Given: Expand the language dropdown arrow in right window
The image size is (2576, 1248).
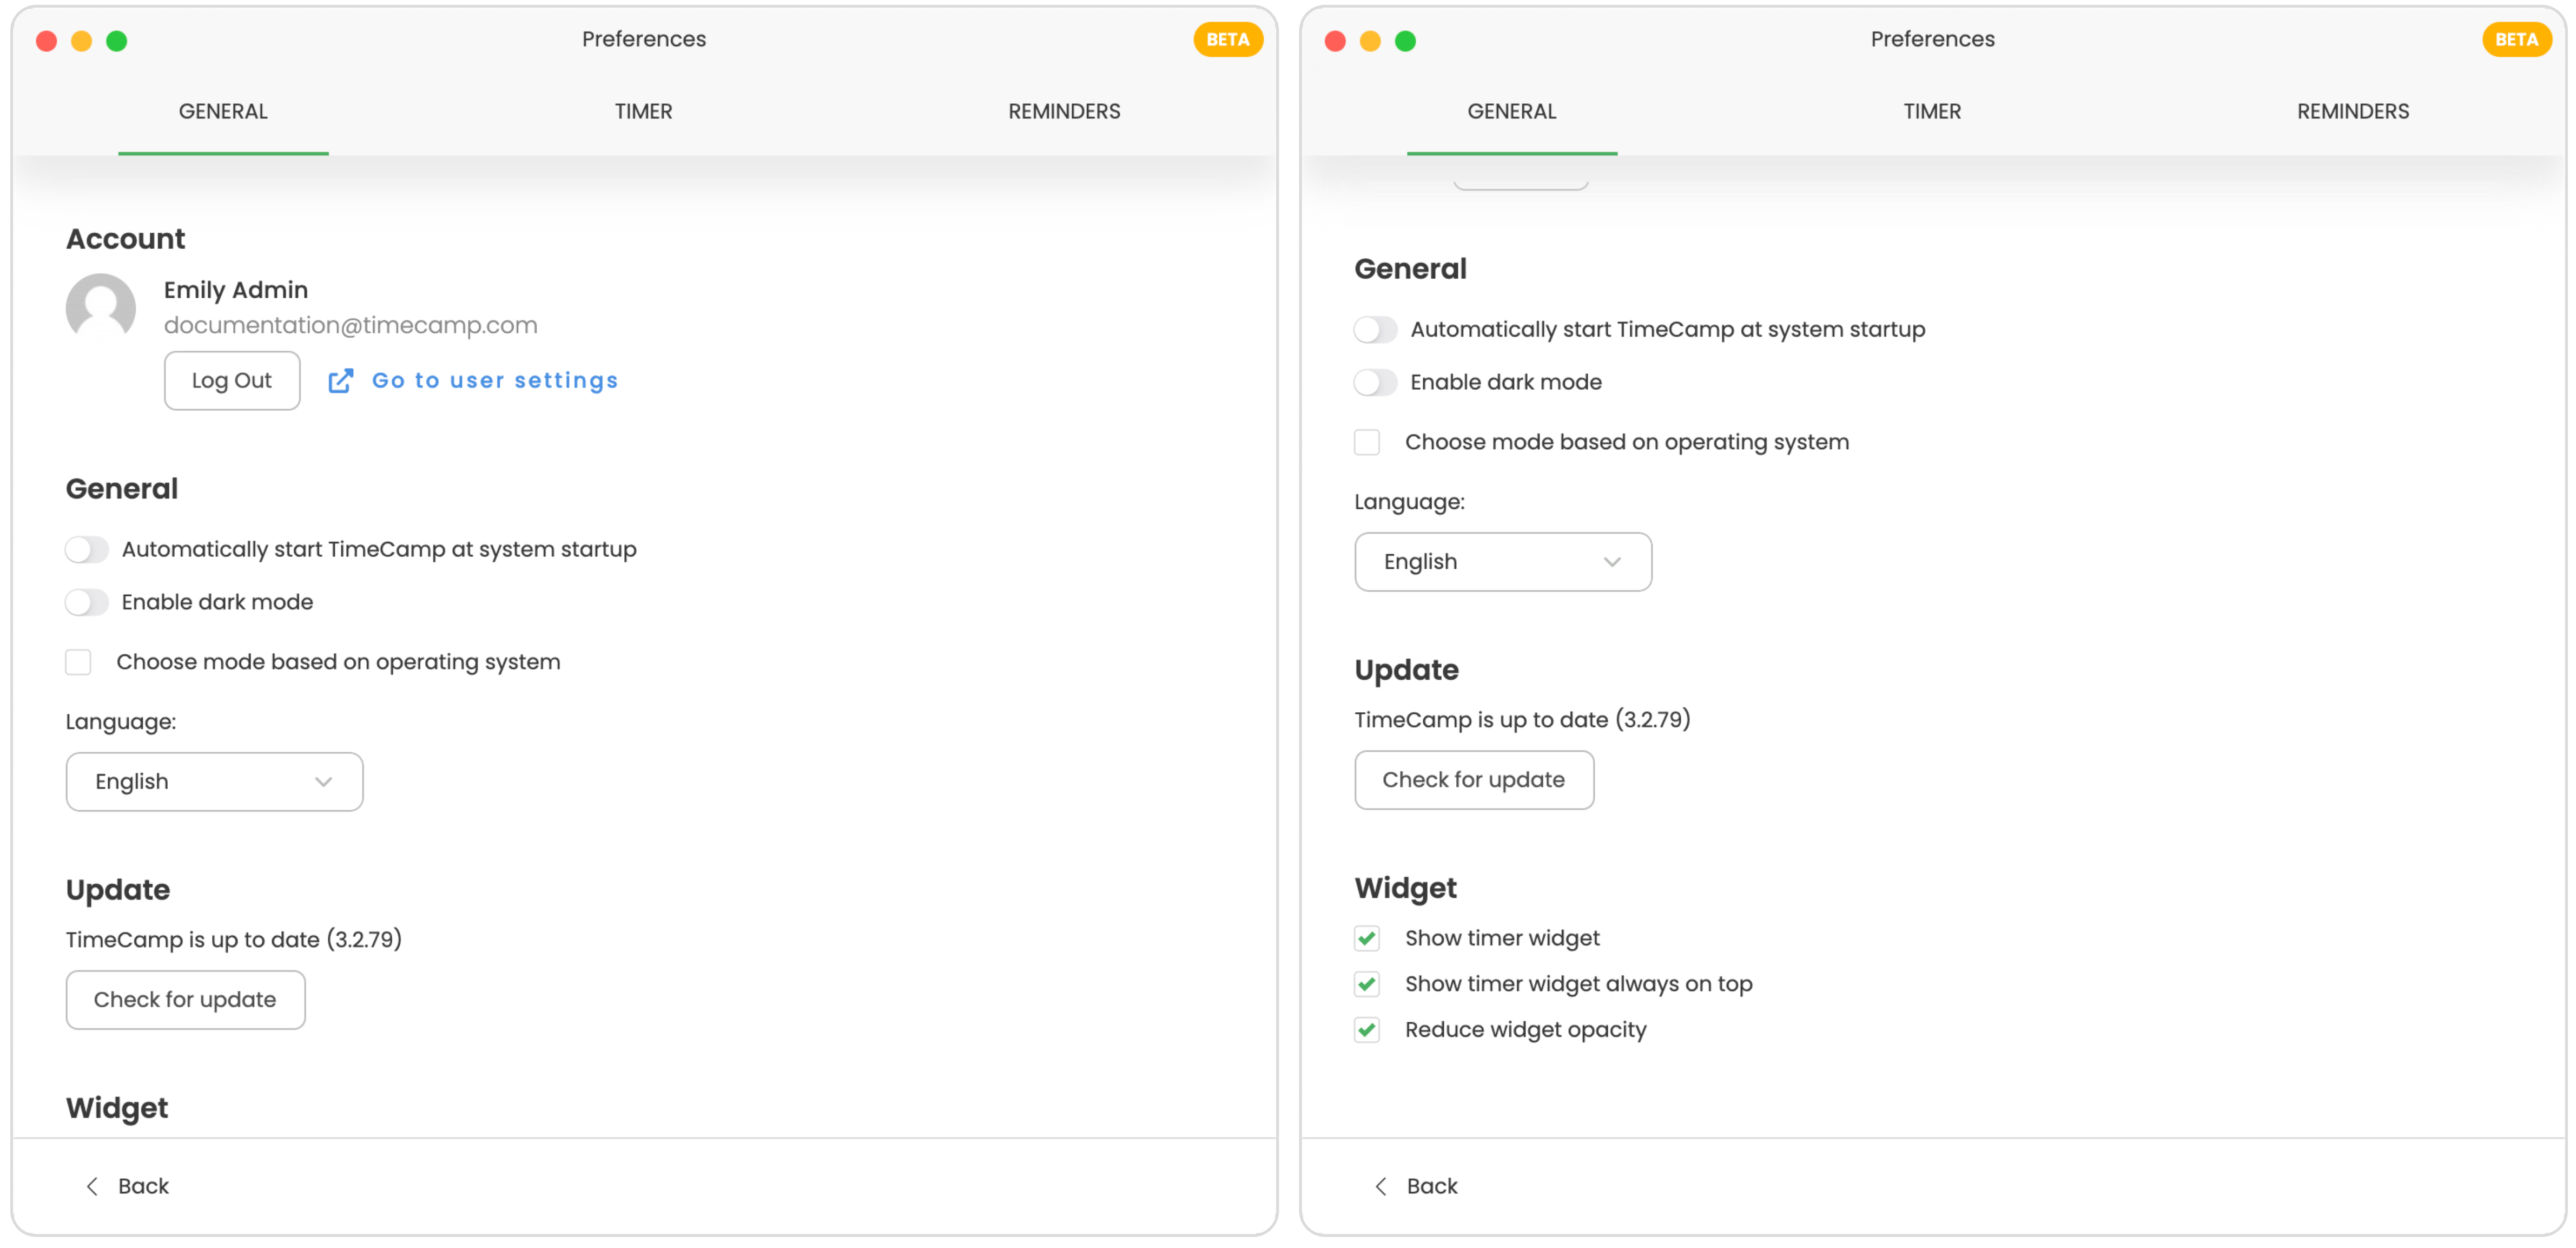Looking at the screenshot, I should point(1611,561).
